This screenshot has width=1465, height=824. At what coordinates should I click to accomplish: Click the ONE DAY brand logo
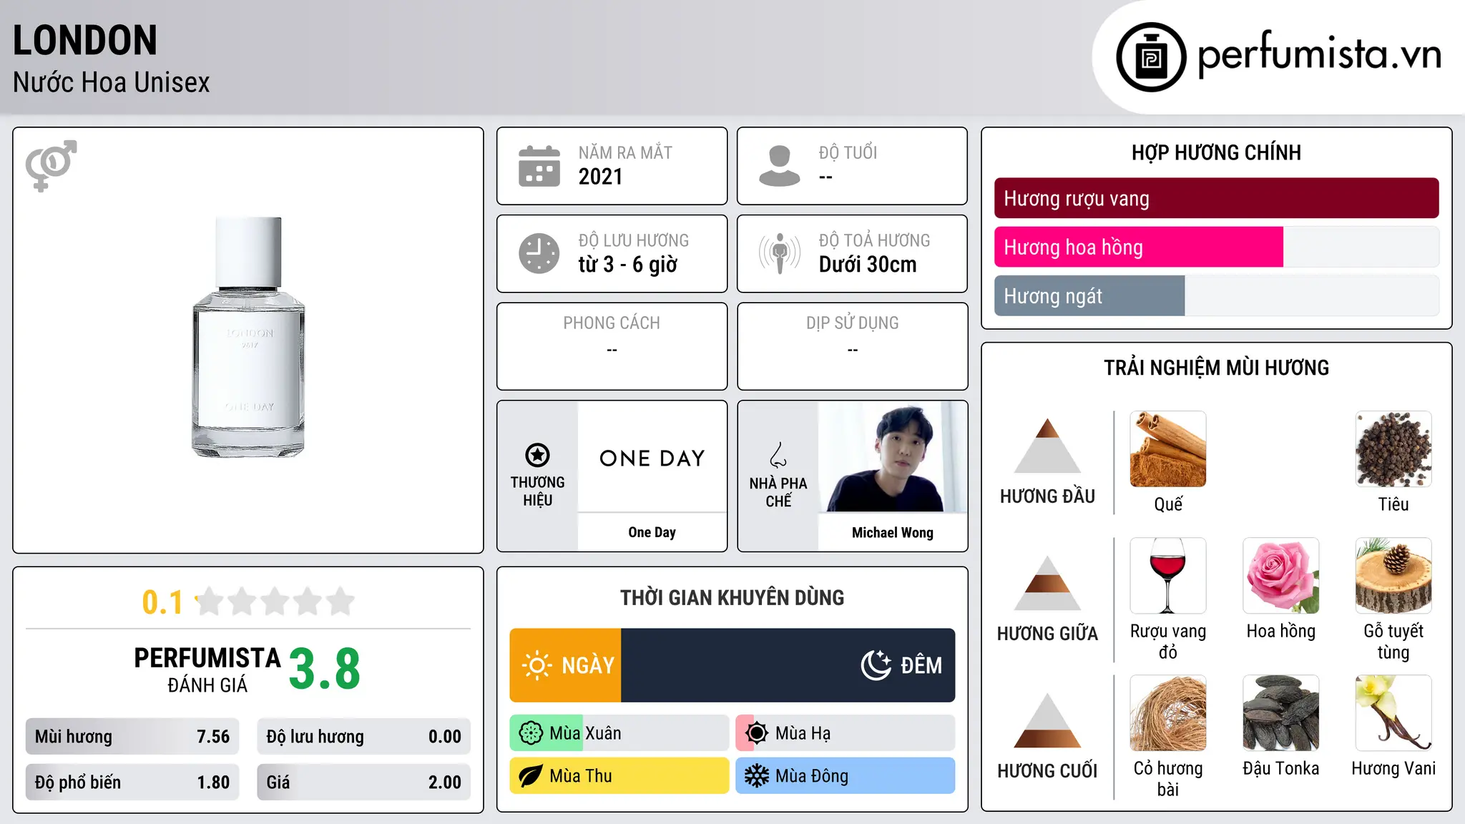pos(652,458)
